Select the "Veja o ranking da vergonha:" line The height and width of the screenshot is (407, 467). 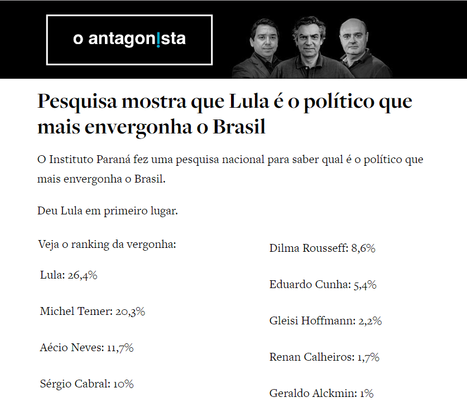[107, 245]
